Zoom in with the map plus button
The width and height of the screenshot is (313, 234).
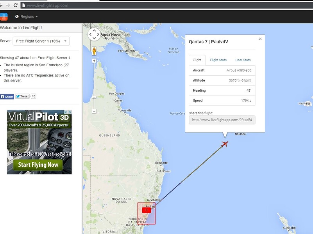point(94,60)
